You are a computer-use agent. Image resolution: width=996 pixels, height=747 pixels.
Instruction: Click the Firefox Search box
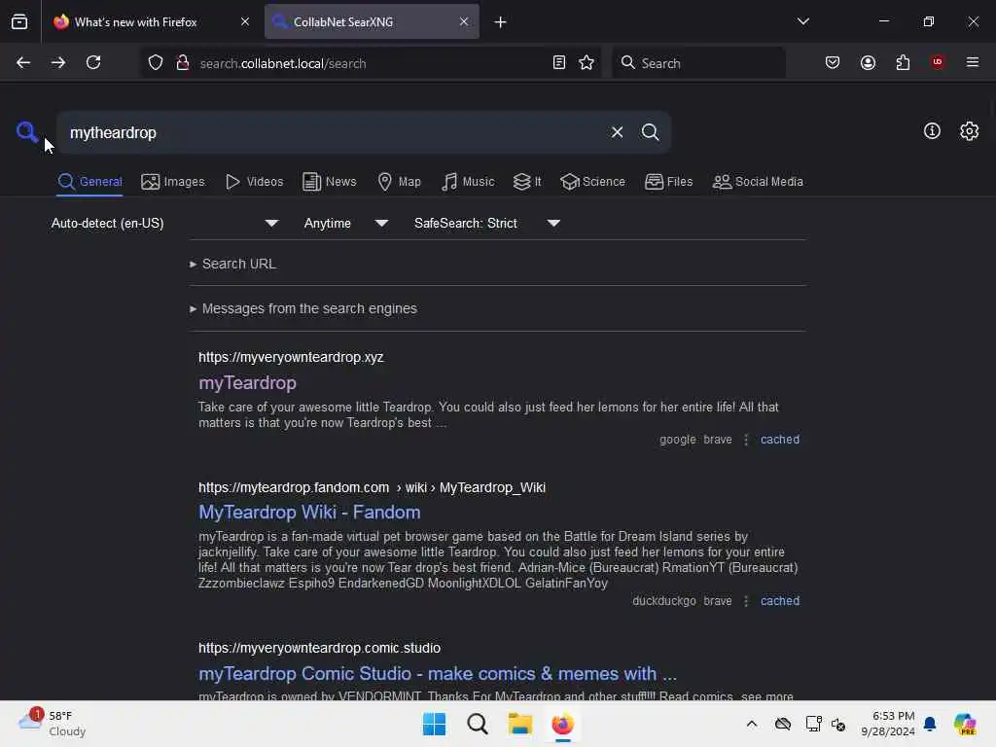[698, 63]
